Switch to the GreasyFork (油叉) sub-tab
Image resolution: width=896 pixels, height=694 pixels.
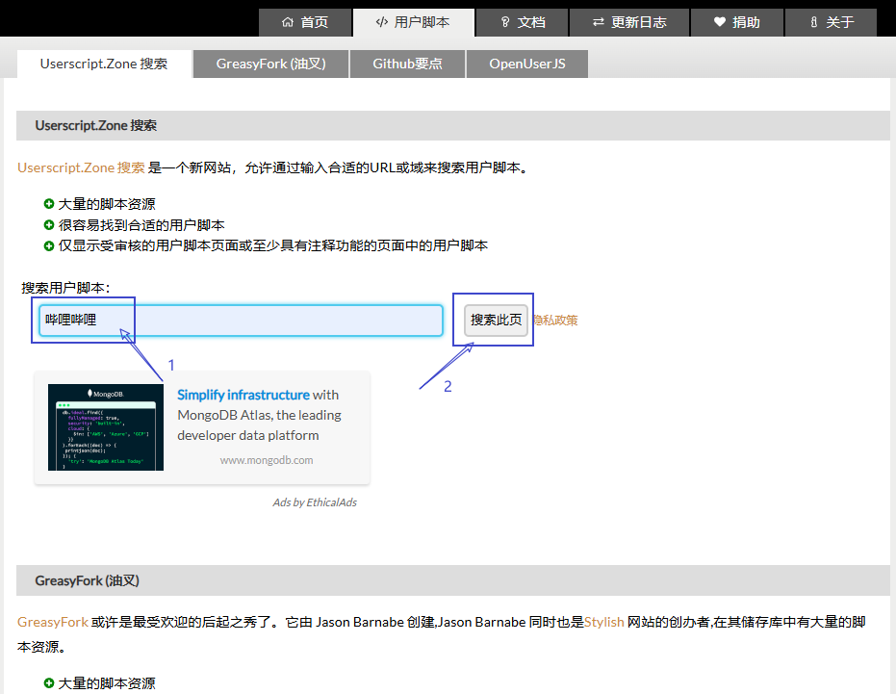coord(270,64)
